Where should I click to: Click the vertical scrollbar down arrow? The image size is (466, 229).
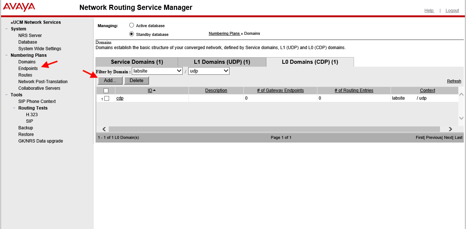coord(461,118)
